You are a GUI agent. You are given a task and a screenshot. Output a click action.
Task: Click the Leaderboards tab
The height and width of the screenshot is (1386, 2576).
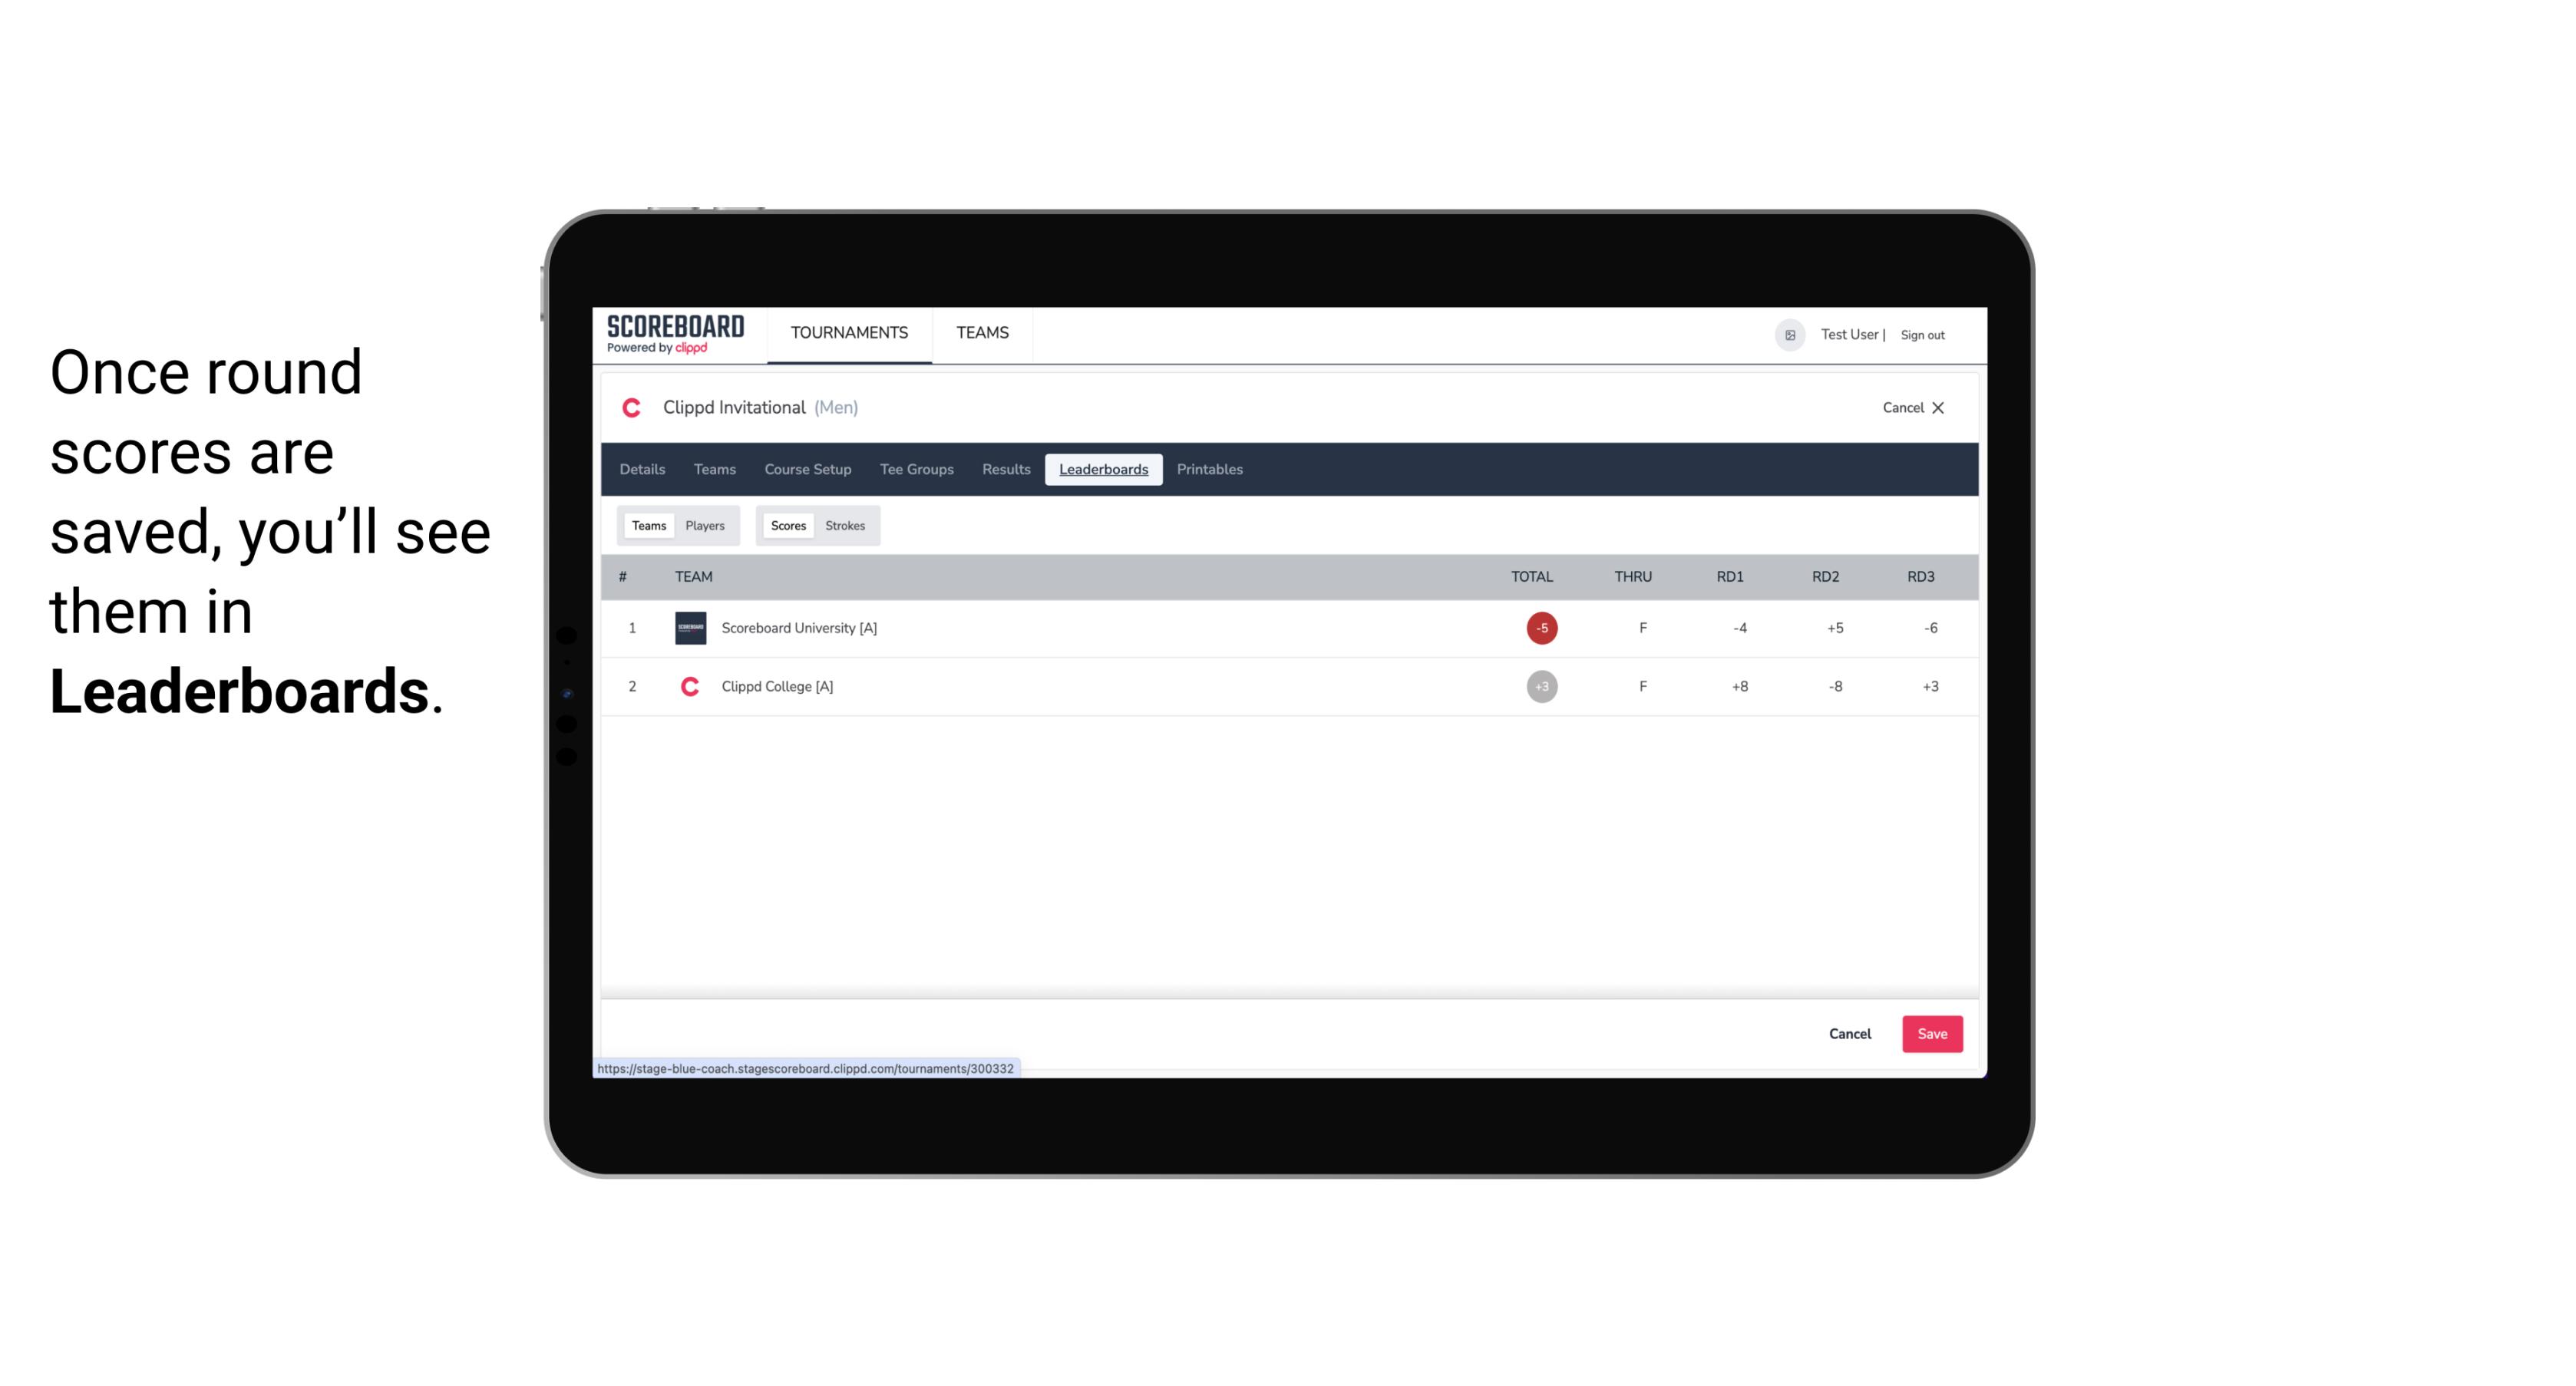pos(1103,470)
